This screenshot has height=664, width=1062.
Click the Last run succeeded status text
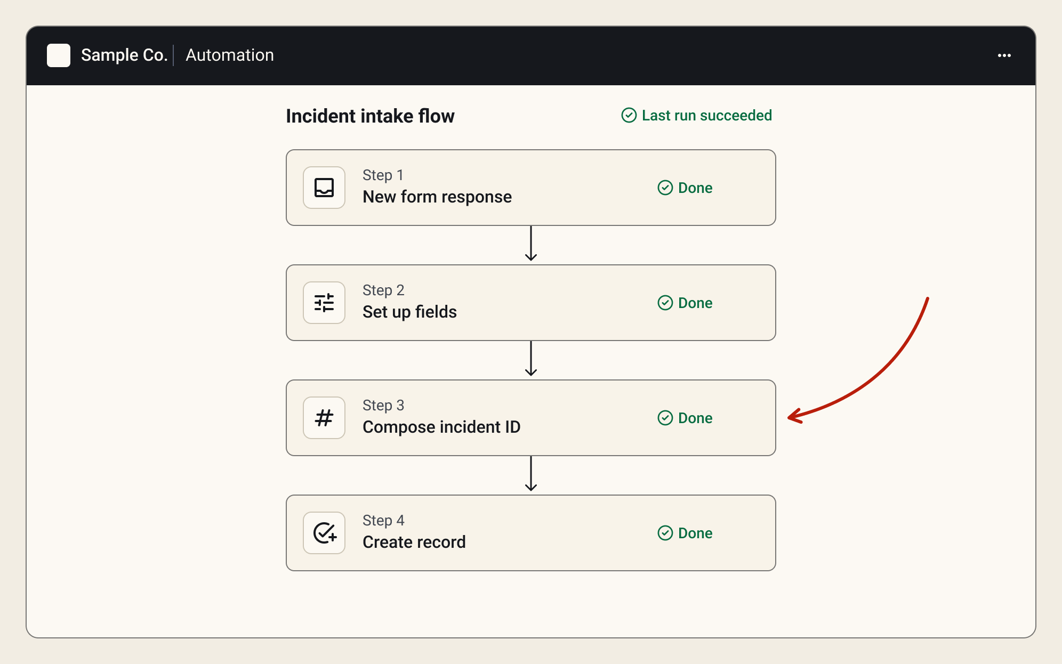707,115
